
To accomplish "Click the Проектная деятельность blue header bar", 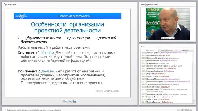I will click(67, 16).
